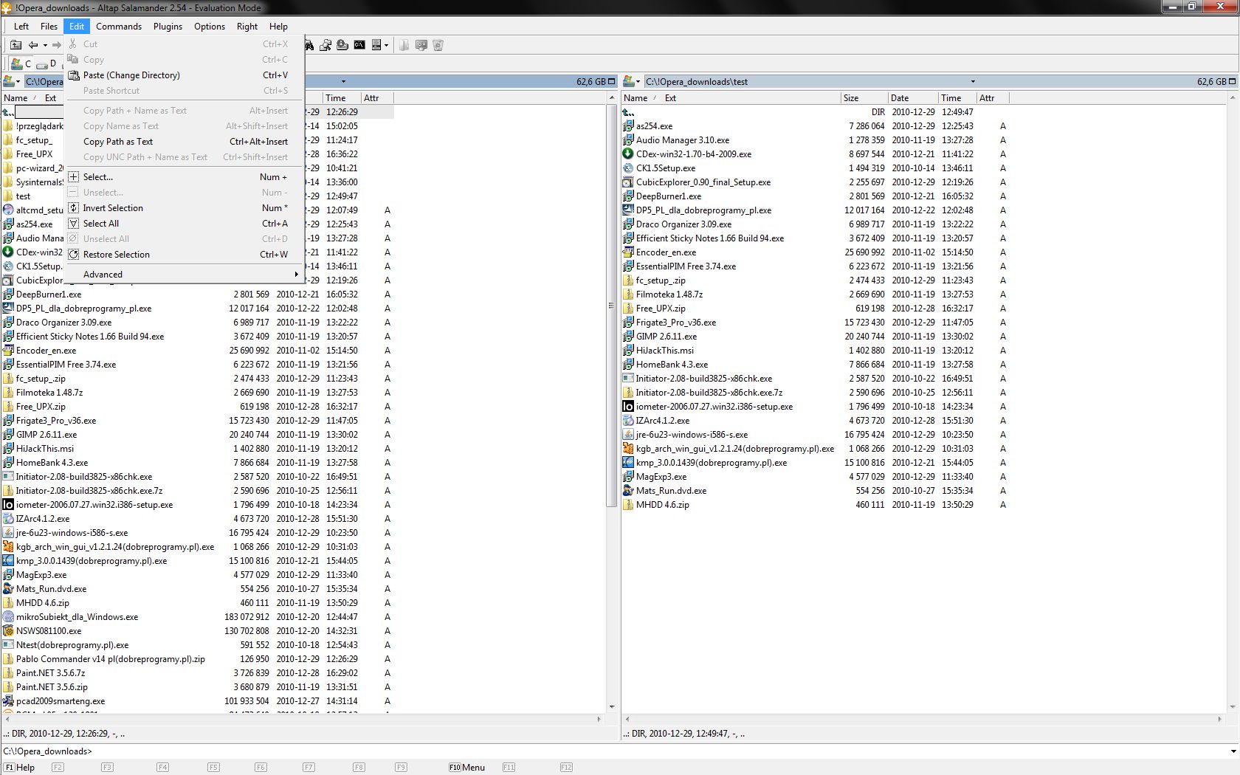Select Paint.NET 3.5.6.zip in left panel
This screenshot has width=1240, height=775.
click(52, 687)
